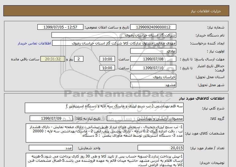Viewport: 236px width, 167px height.
Task: Select the remaining days field showing 2
Action: 79,59
